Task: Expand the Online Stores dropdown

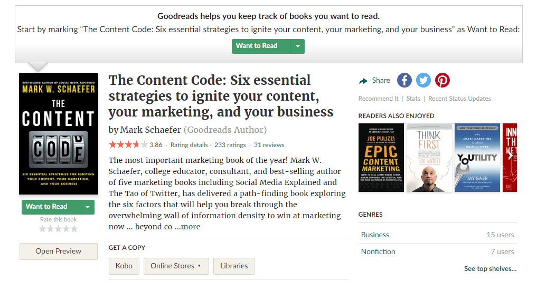Action: tap(176, 266)
